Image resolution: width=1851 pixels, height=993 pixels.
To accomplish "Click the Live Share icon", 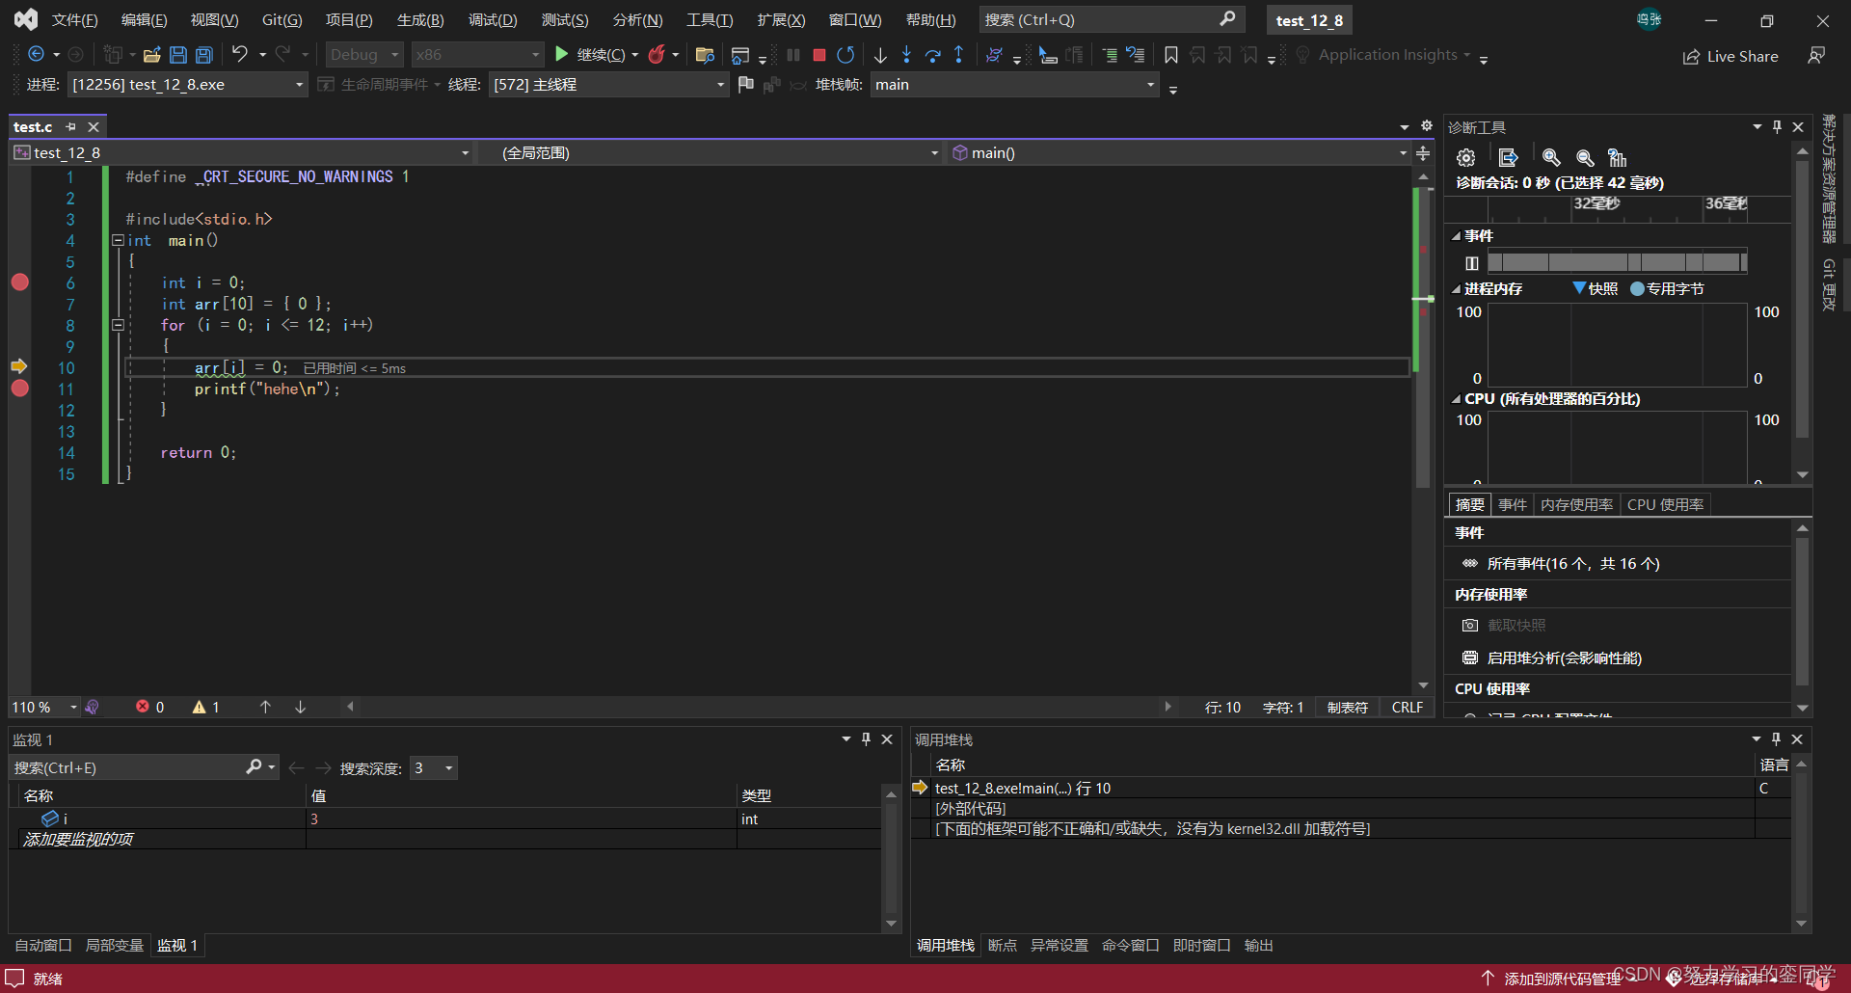I will pos(1730,57).
